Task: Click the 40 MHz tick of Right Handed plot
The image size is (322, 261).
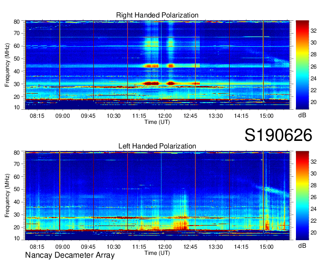Action: tap(17, 71)
